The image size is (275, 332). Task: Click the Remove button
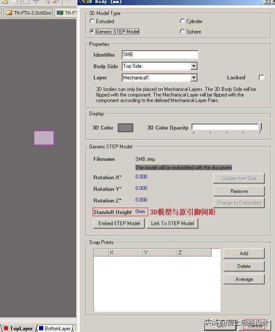point(239,191)
